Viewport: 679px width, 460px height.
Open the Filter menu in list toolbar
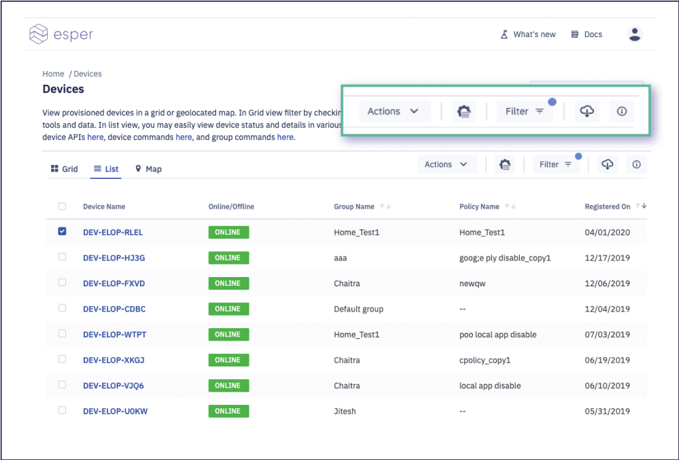coord(556,164)
